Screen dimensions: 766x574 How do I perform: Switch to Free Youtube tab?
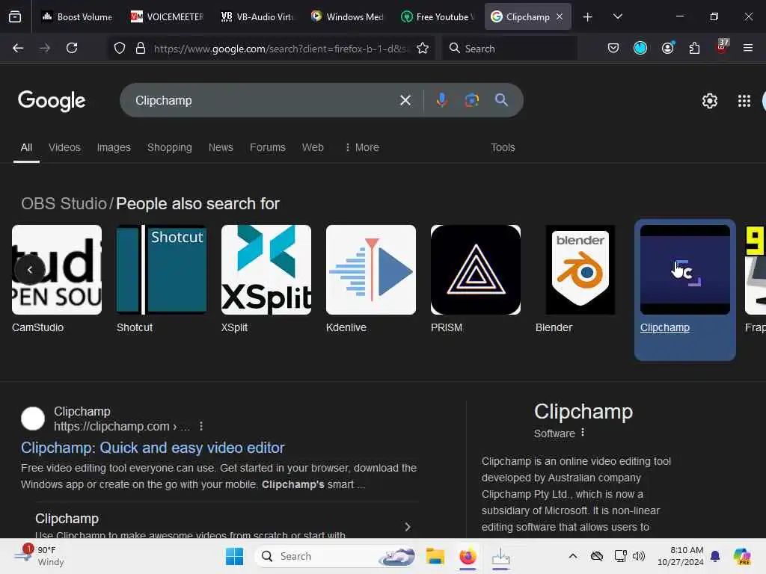pos(437,16)
